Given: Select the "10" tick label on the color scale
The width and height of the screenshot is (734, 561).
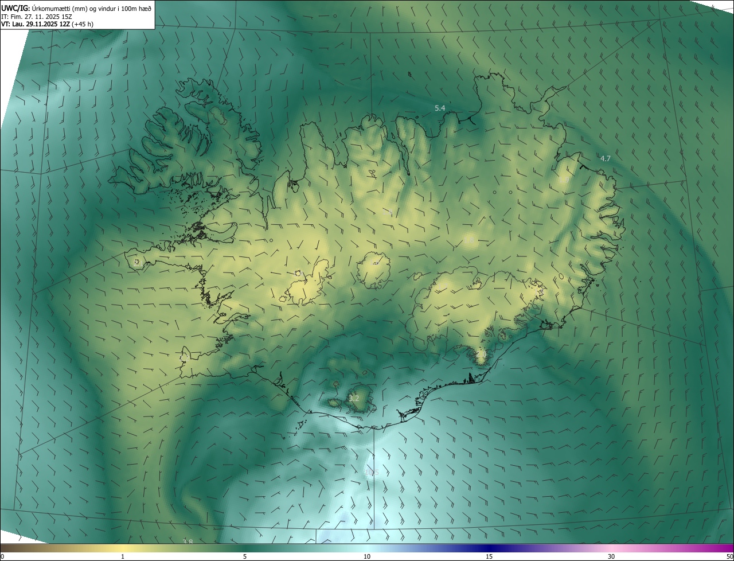Looking at the screenshot, I should [x=367, y=556].
